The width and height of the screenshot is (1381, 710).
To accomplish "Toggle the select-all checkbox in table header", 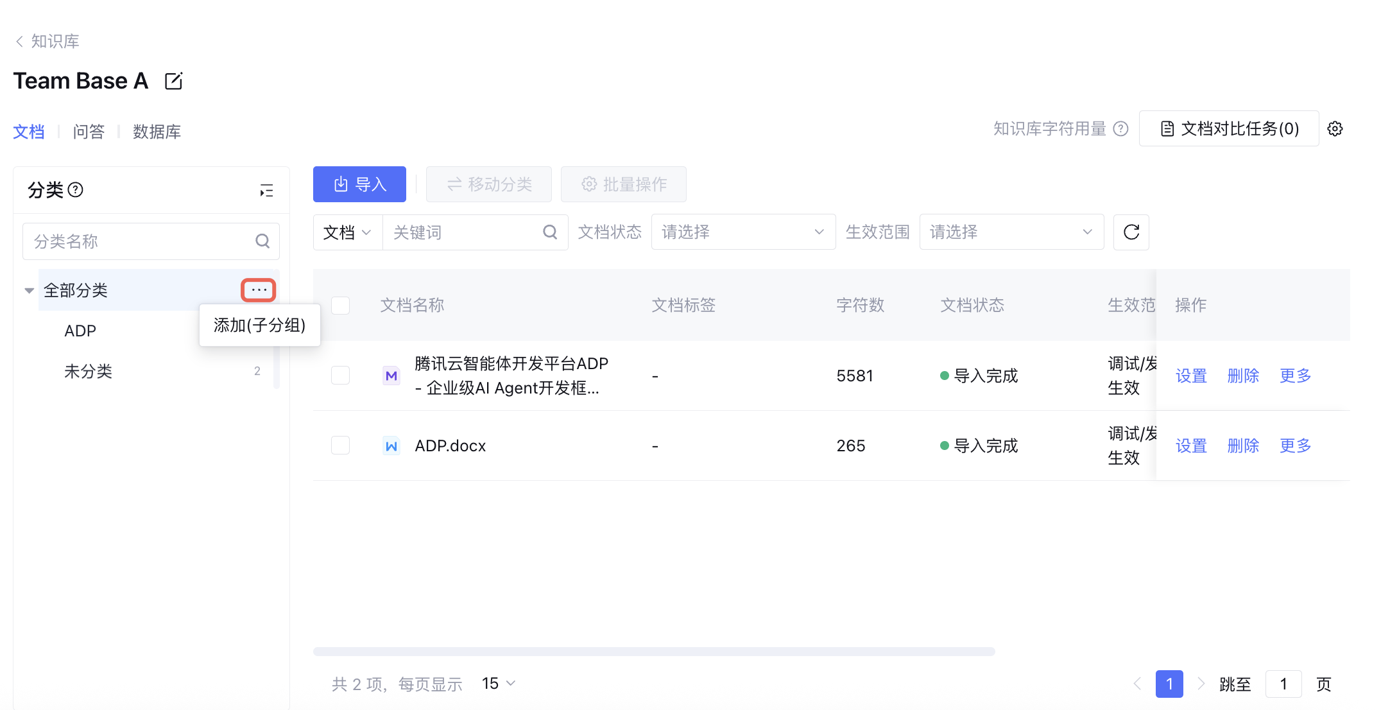I will (x=340, y=306).
